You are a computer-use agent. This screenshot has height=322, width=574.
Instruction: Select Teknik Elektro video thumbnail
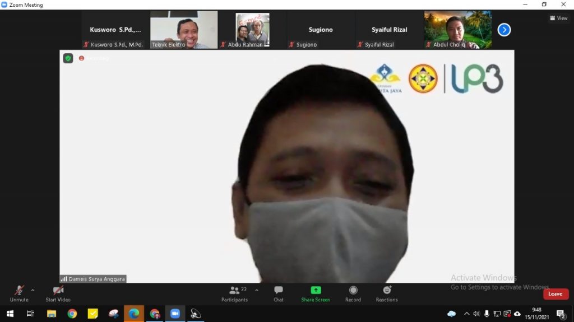coord(184,30)
